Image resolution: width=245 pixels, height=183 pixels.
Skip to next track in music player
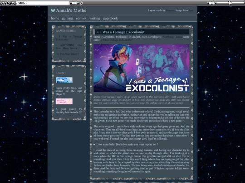click(13, 3)
